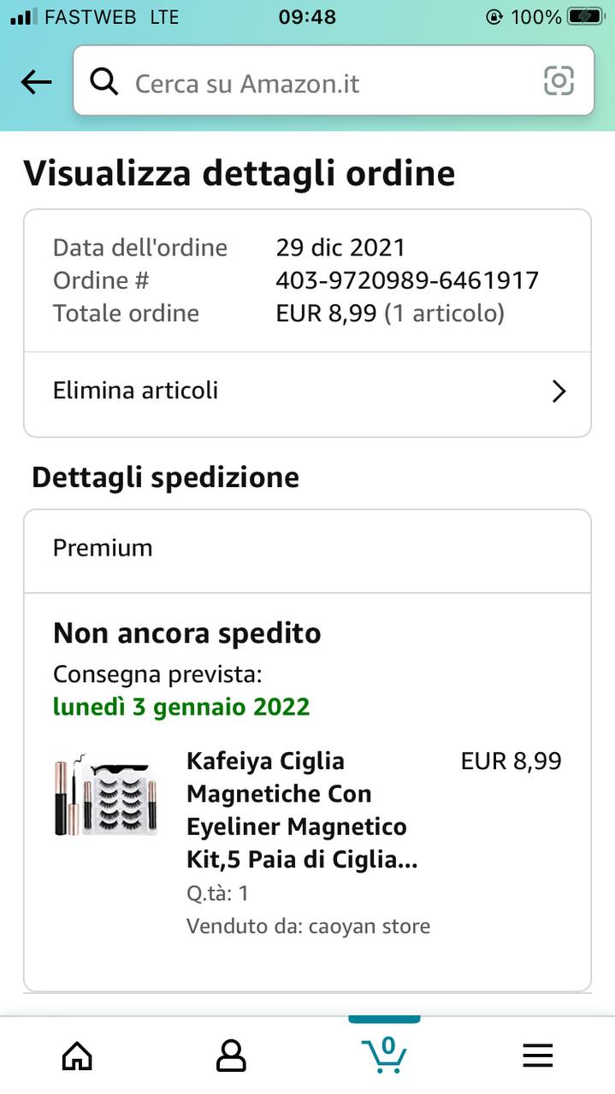
Task: Expand the Elimina articoli chevron
Action: click(559, 391)
